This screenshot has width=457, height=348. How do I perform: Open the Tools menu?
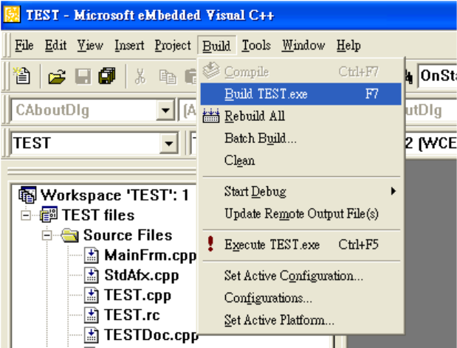pos(256,46)
